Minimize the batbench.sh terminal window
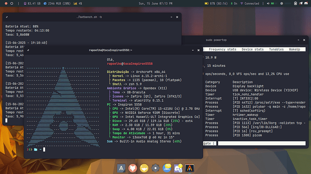 click(172, 17)
